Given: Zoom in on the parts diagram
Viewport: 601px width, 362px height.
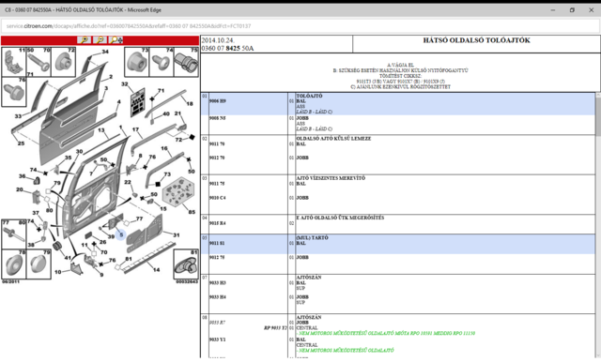Looking at the screenshot, I should (84, 39).
